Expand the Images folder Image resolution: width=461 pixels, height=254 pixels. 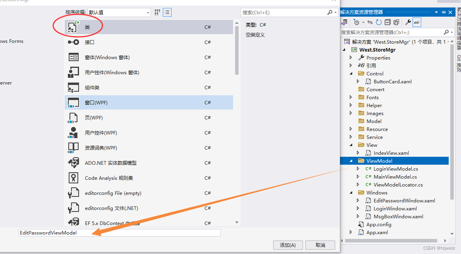(x=351, y=113)
